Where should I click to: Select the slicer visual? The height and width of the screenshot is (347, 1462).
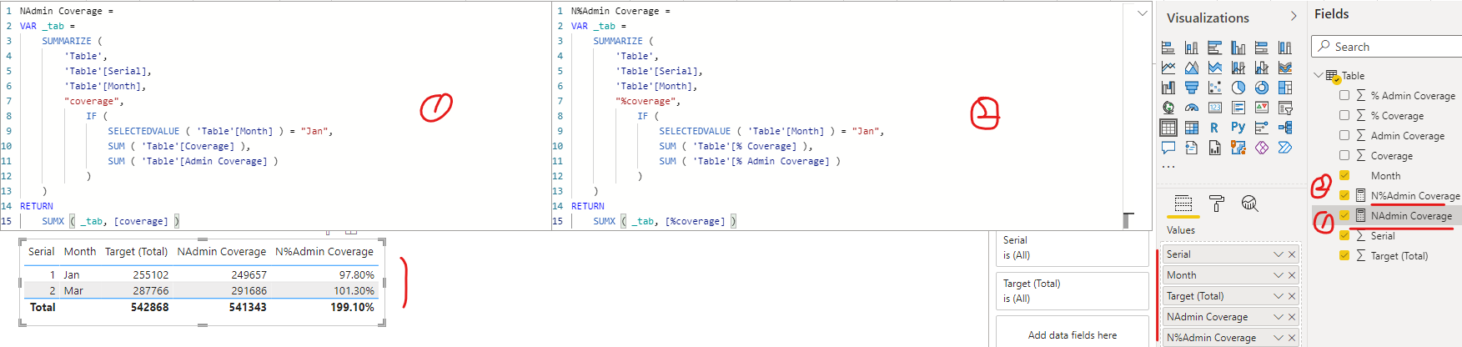pyautogui.click(x=1285, y=108)
